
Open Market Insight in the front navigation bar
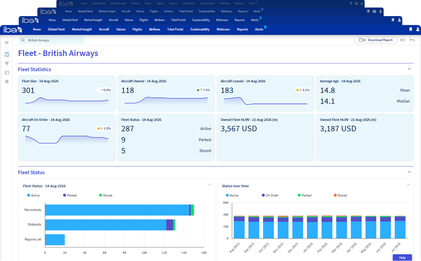(82, 30)
